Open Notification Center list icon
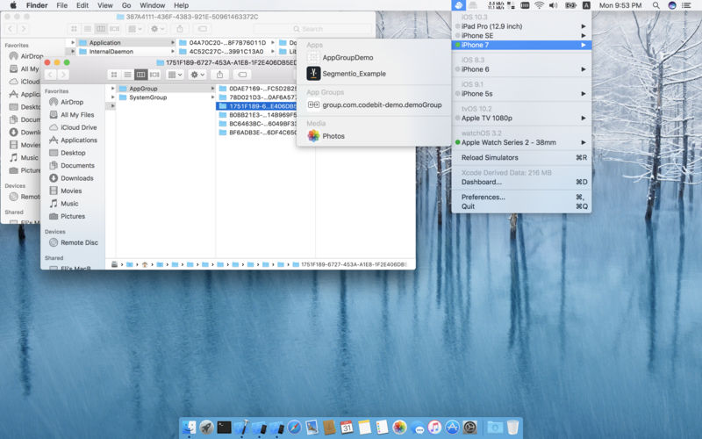This screenshot has width=702, height=439. pos(686,5)
